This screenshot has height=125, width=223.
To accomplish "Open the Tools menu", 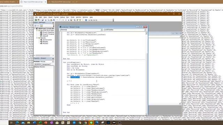I will pyautogui.click(x=72, y=17).
